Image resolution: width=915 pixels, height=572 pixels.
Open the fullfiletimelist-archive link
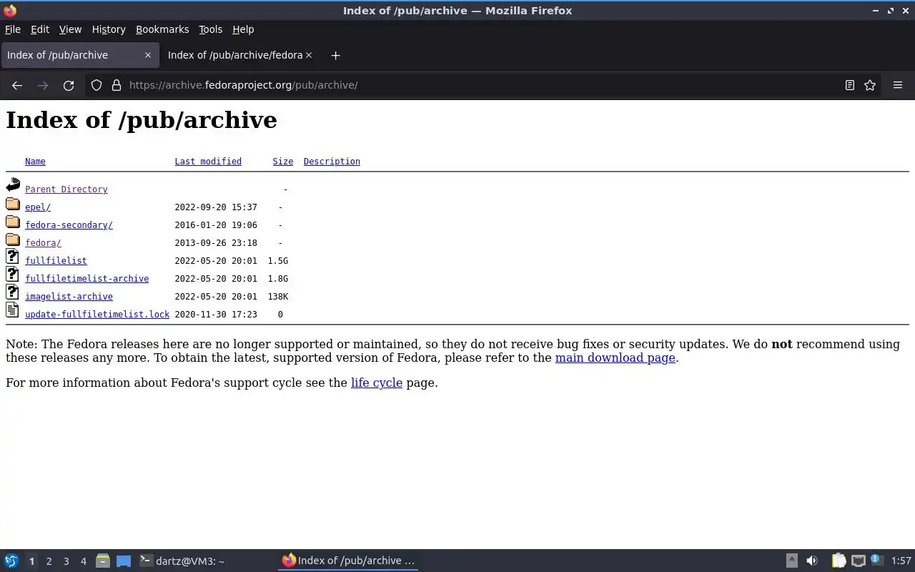pos(86,279)
